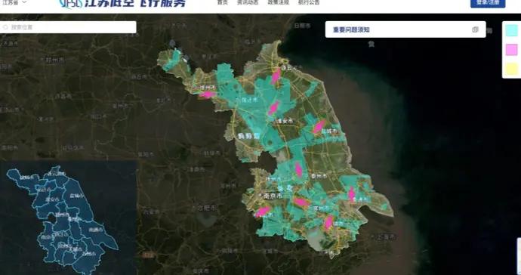Click the pink zone near 南通市

click(x=352, y=194)
